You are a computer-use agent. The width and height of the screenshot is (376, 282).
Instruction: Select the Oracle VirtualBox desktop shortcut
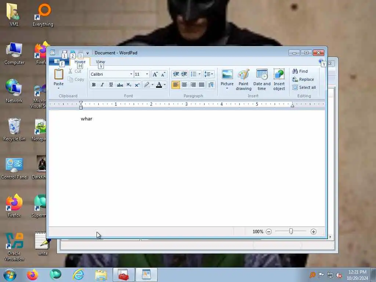point(14,247)
